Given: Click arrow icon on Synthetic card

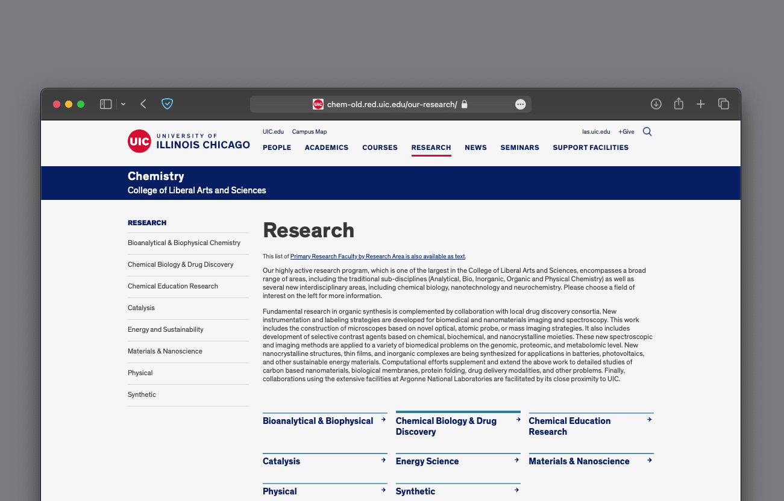Looking at the screenshot, I should tap(517, 490).
